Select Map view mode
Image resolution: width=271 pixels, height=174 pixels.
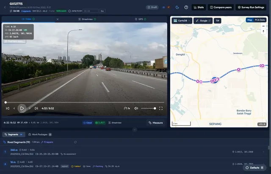[249, 20]
